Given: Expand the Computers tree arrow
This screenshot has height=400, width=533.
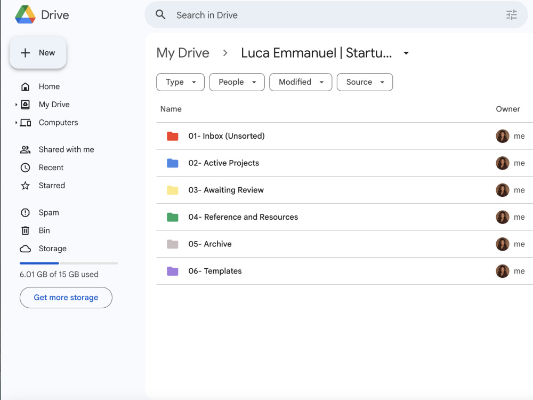Looking at the screenshot, I should [x=16, y=123].
